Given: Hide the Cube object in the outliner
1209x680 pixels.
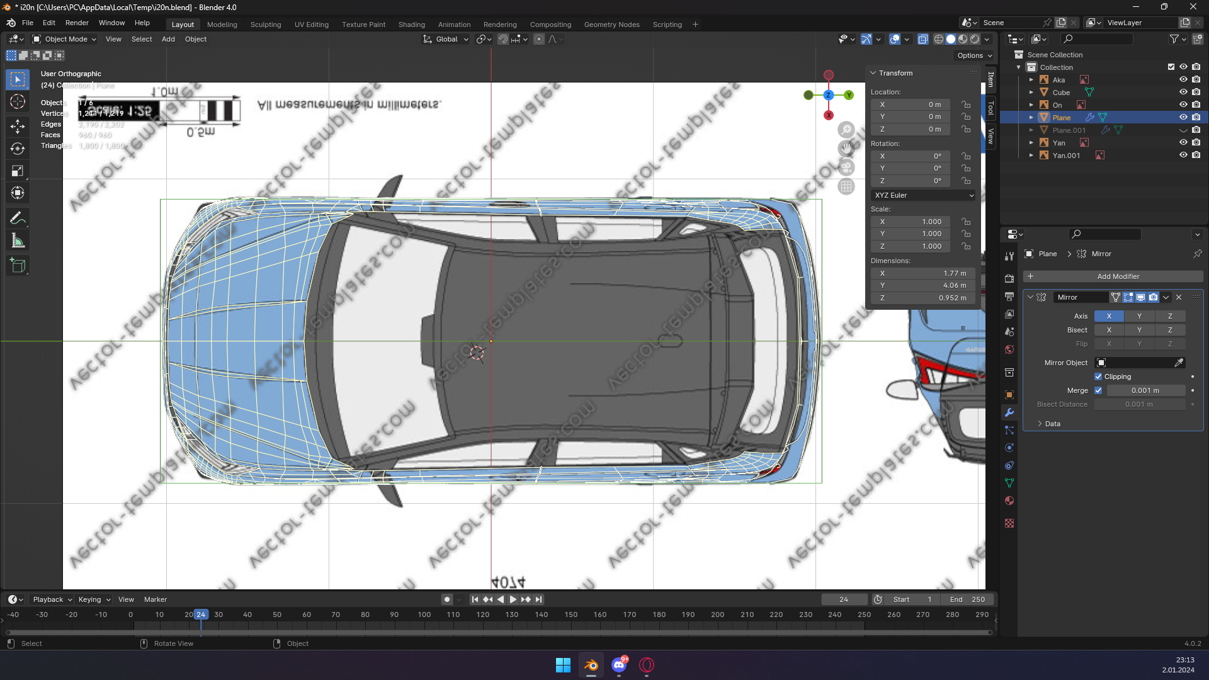Looking at the screenshot, I should 1183,92.
